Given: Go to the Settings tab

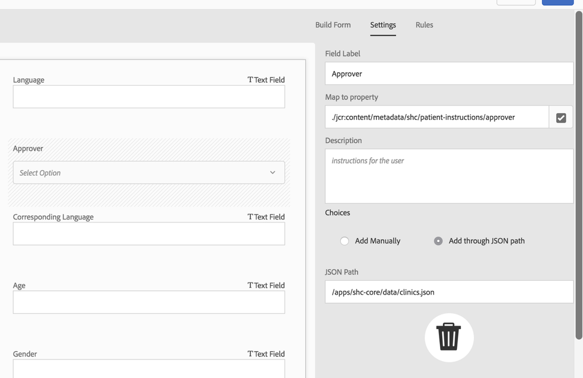Looking at the screenshot, I should 383,25.
